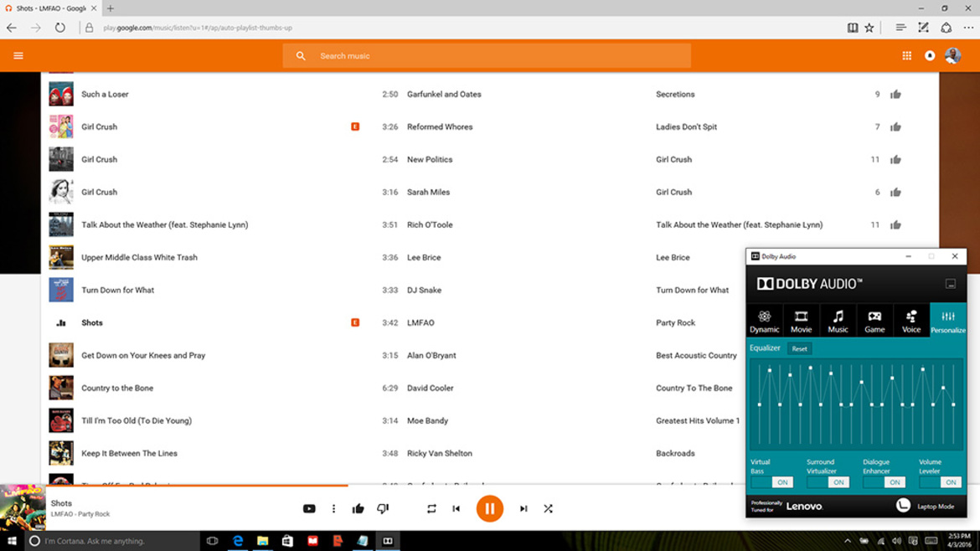Thumbs up icon on Rich O'Toole row

point(895,225)
